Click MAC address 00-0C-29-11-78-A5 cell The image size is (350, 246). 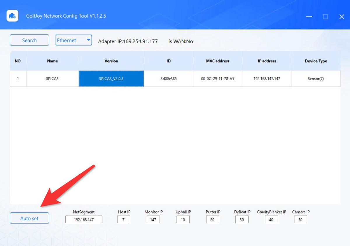(x=218, y=78)
